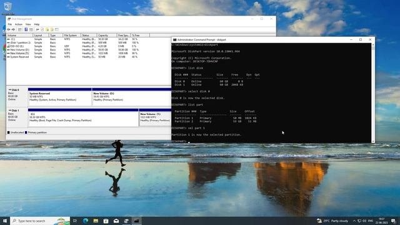
Task: Click the white page toolbar icon
Action: [42, 29]
